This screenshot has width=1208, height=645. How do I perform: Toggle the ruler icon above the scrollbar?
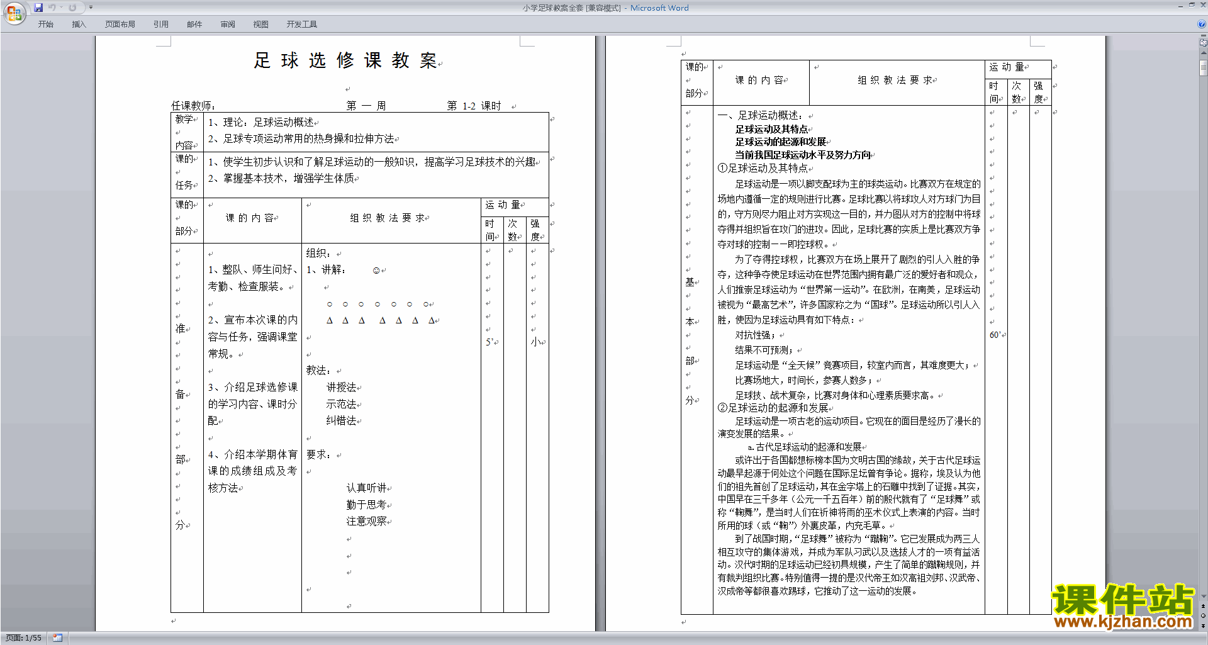[x=1203, y=43]
